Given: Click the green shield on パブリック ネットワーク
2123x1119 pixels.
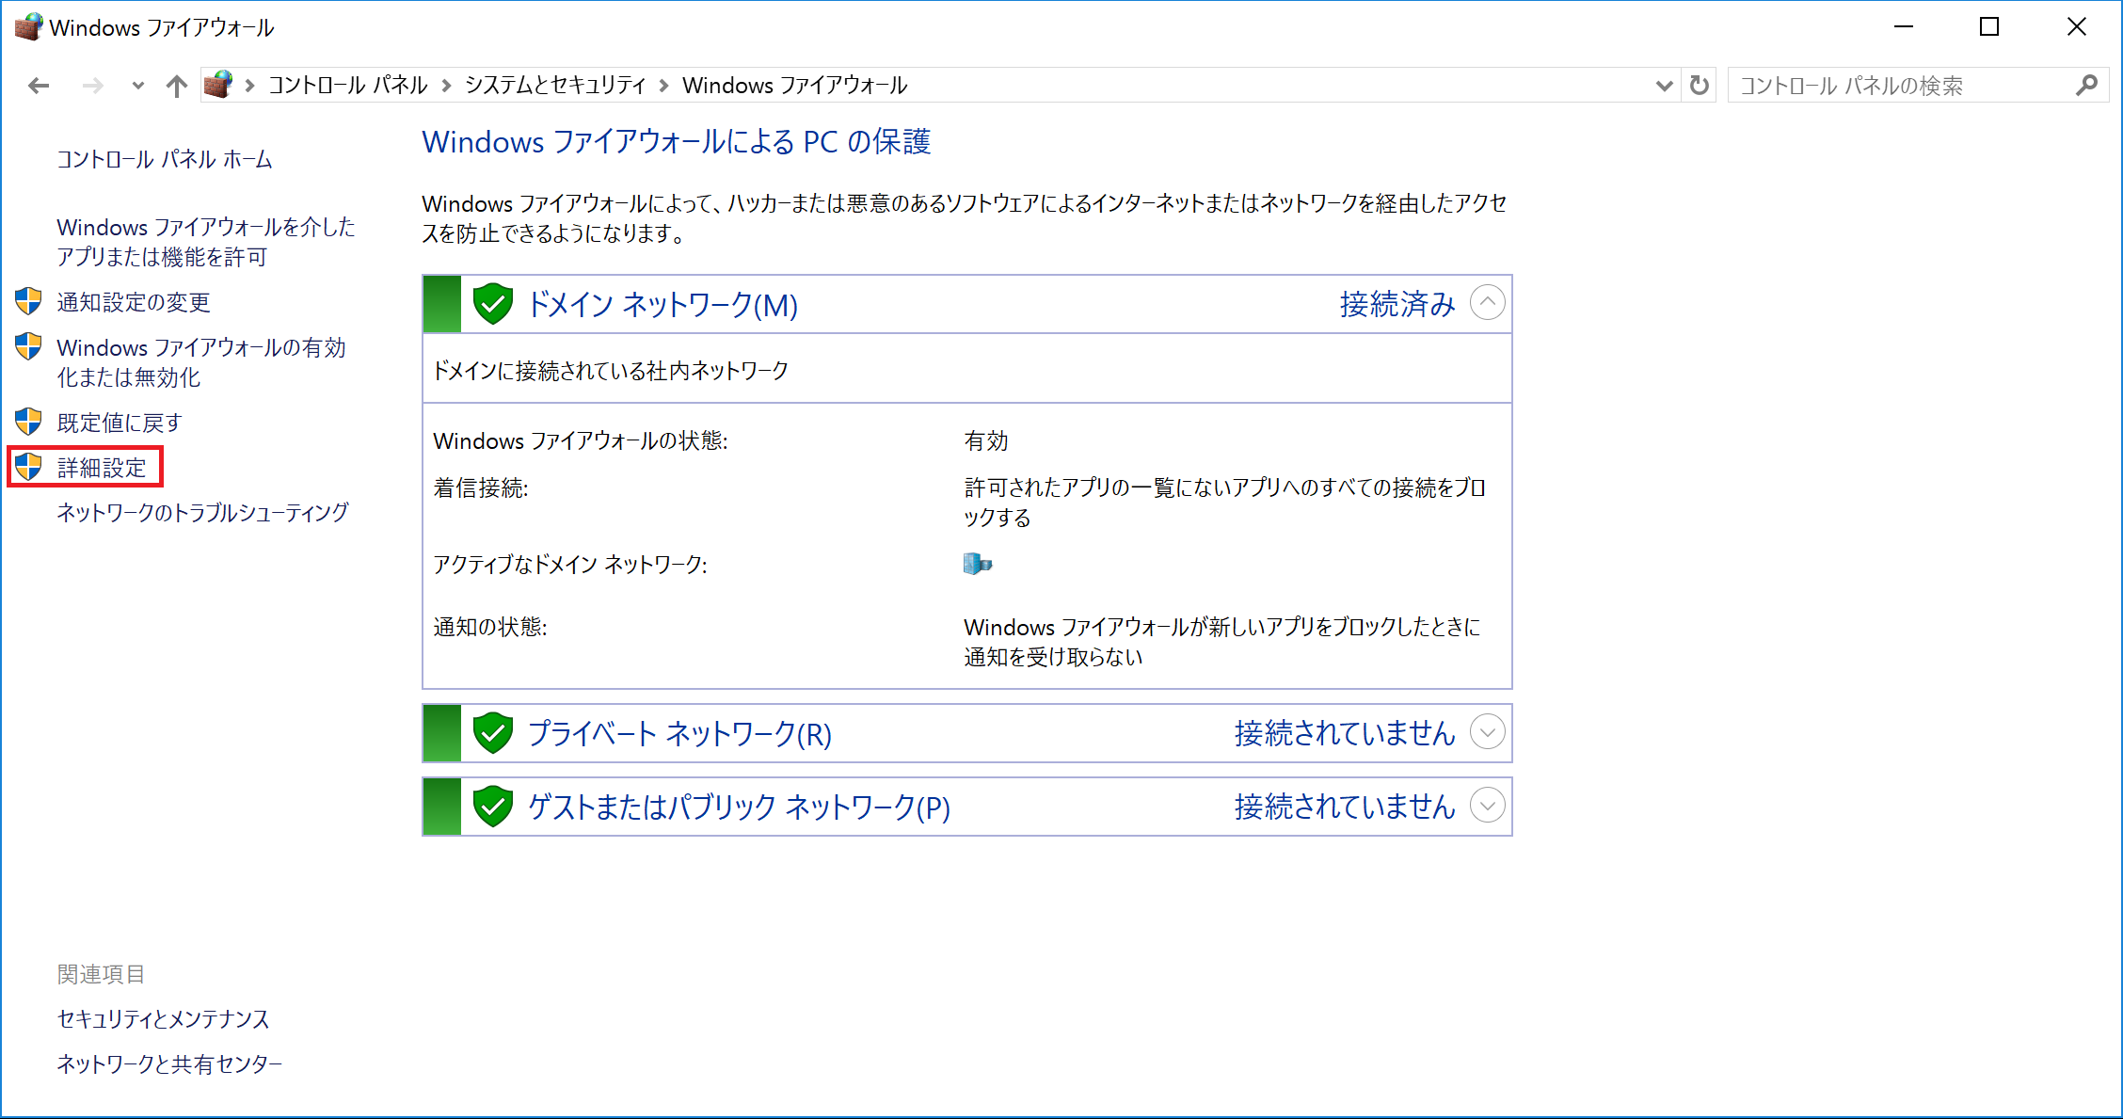Looking at the screenshot, I should (x=492, y=807).
